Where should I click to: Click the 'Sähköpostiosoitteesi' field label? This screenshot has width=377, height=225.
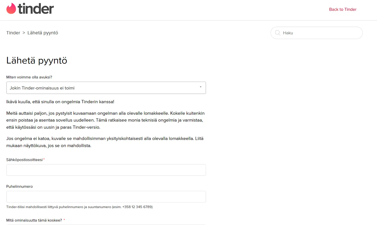click(25, 160)
